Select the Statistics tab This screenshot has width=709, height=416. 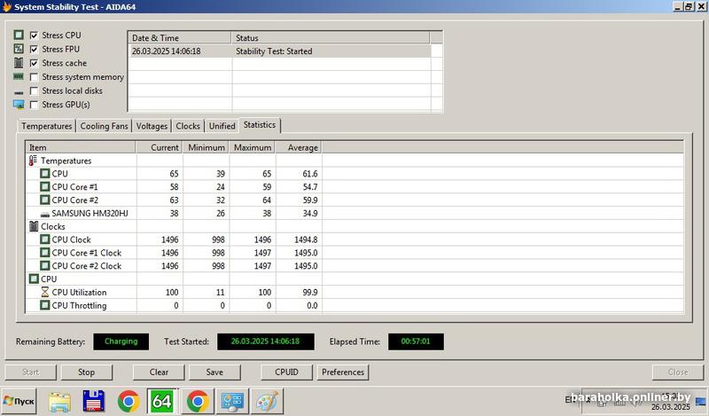coord(260,125)
